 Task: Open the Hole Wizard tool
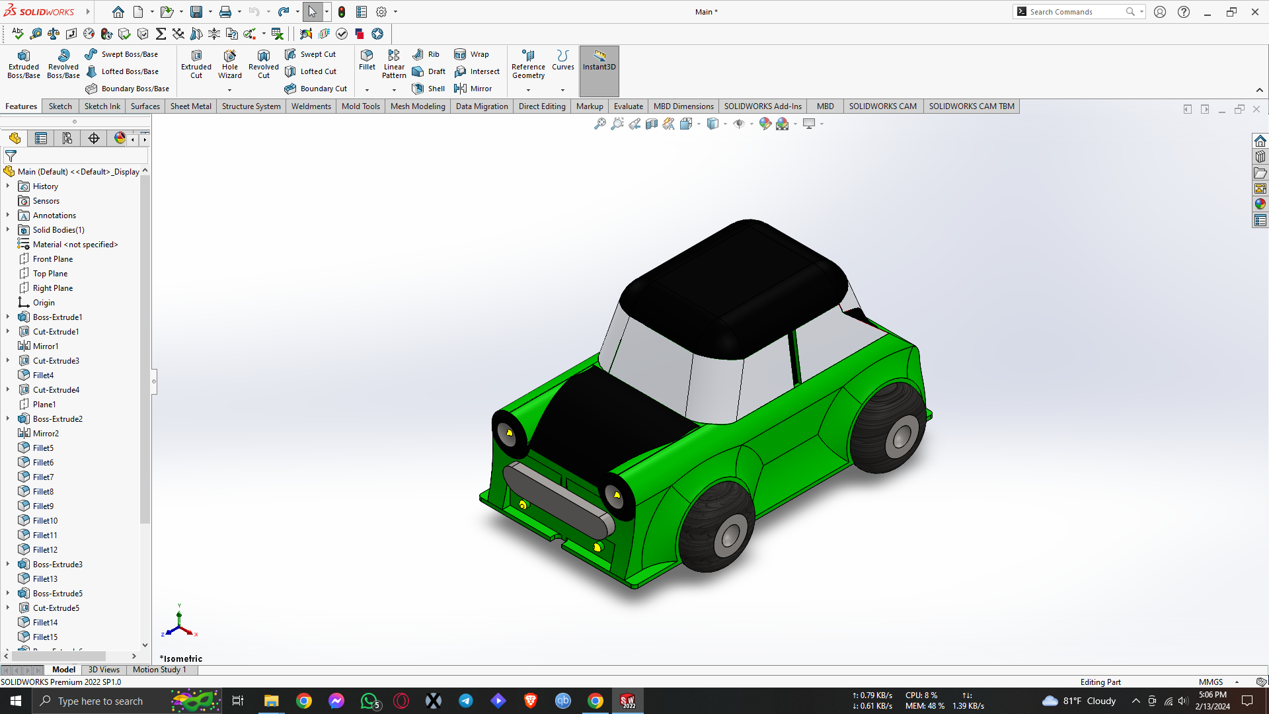(x=230, y=63)
